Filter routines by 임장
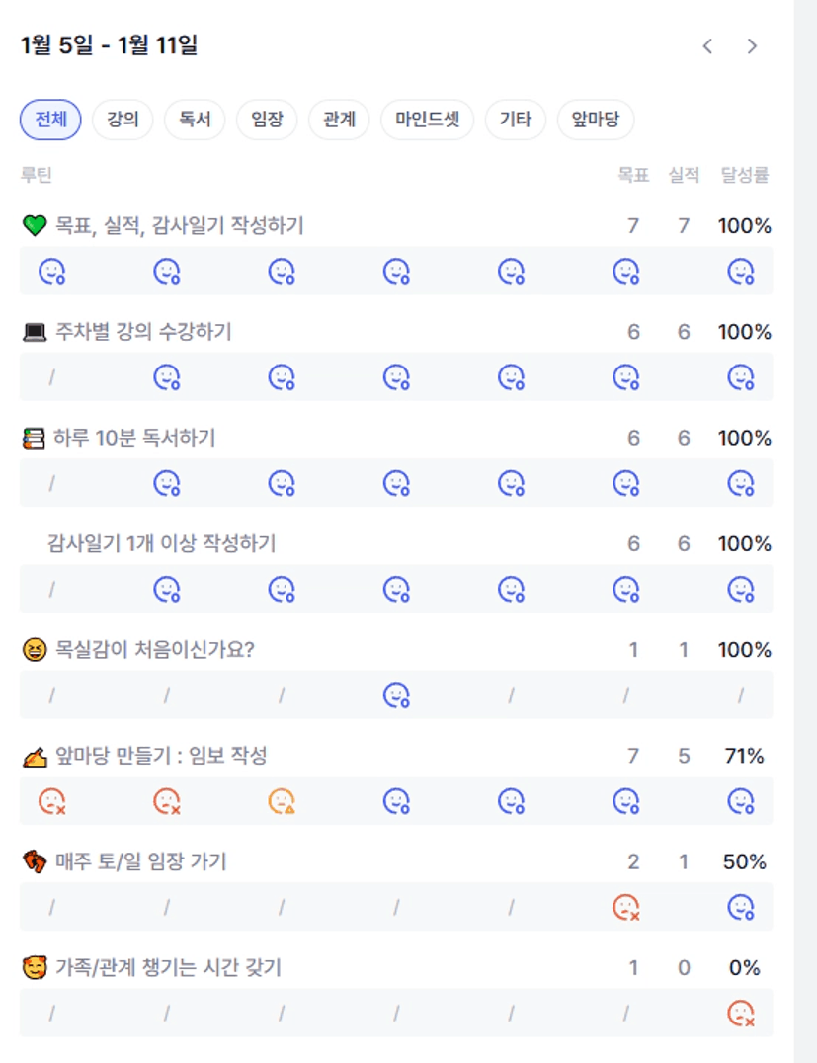 267,120
